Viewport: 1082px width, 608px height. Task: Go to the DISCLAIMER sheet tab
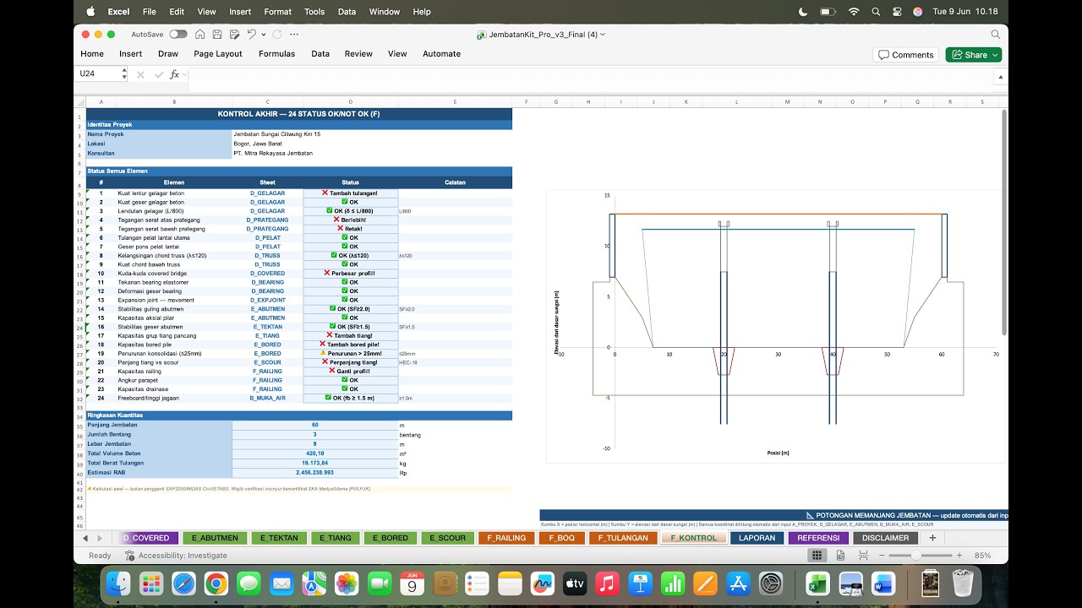[x=885, y=538]
